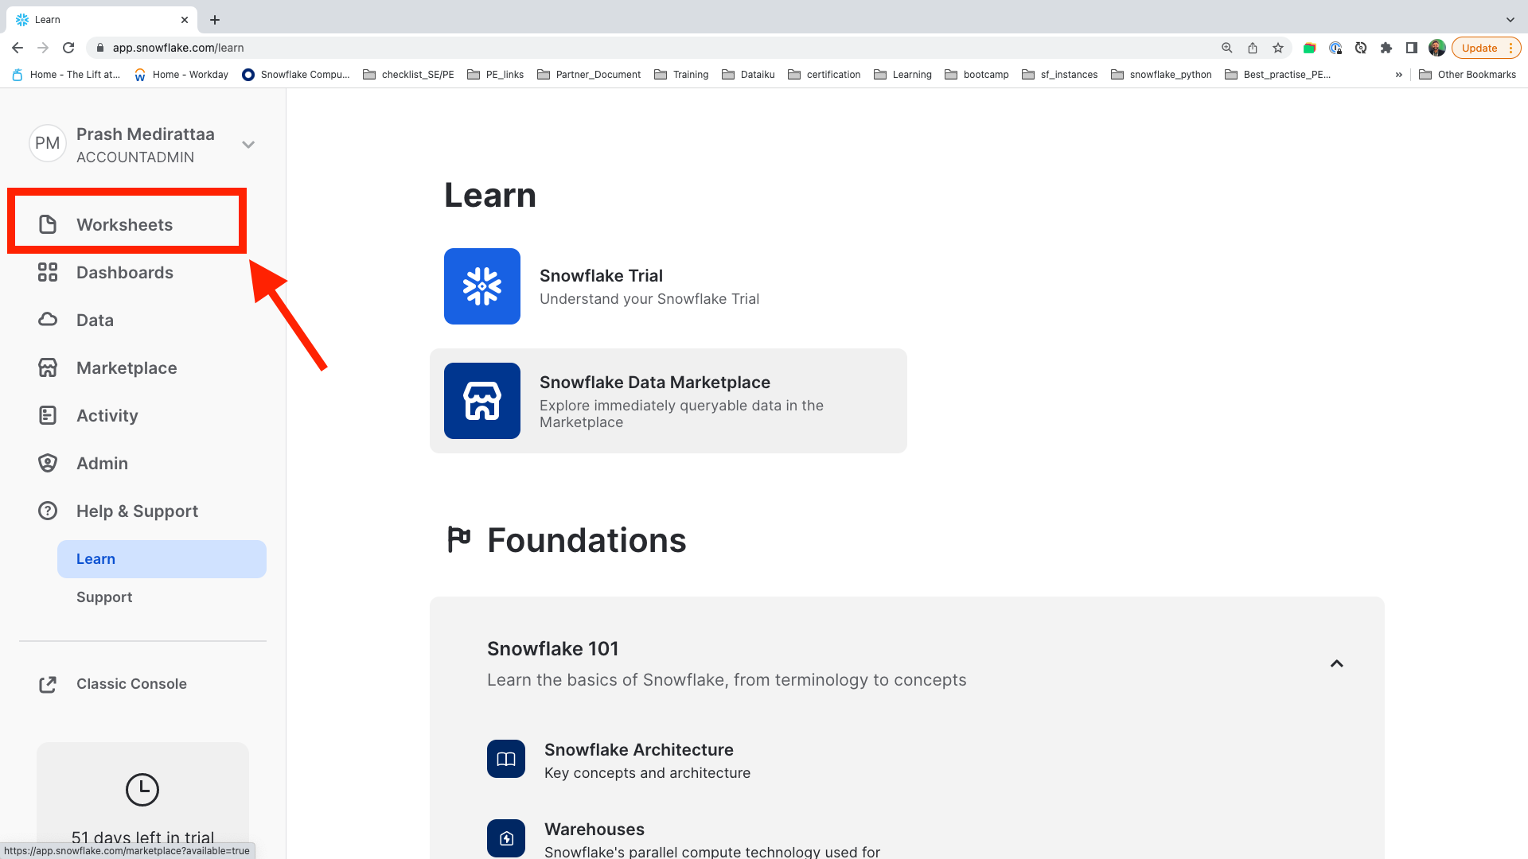Open the Marketplace storefront icon in sidebar
This screenshot has width=1528, height=859.
48,367
